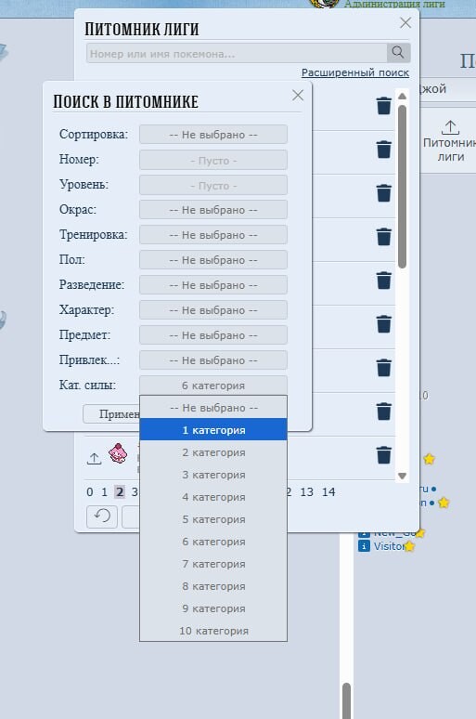Choose 10 категория option
The height and width of the screenshot is (719, 476).
213,631
